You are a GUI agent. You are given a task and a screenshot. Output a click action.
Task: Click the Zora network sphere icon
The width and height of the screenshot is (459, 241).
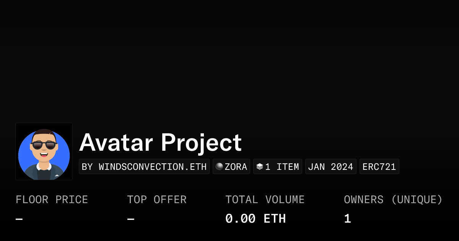click(219, 166)
